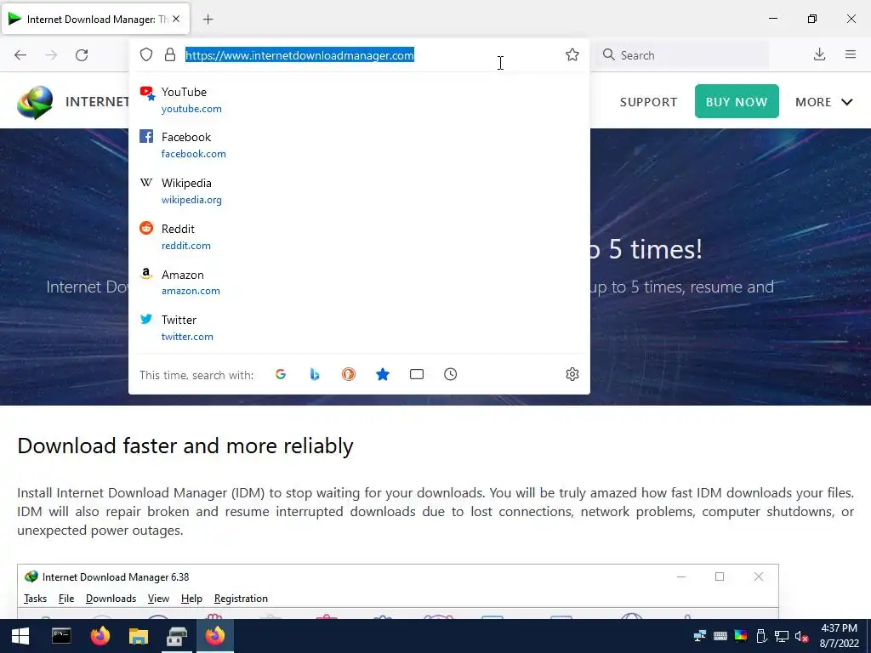Open the File menu in IDM screenshot
The height and width of the screenshot is (653, 871).
66,599
